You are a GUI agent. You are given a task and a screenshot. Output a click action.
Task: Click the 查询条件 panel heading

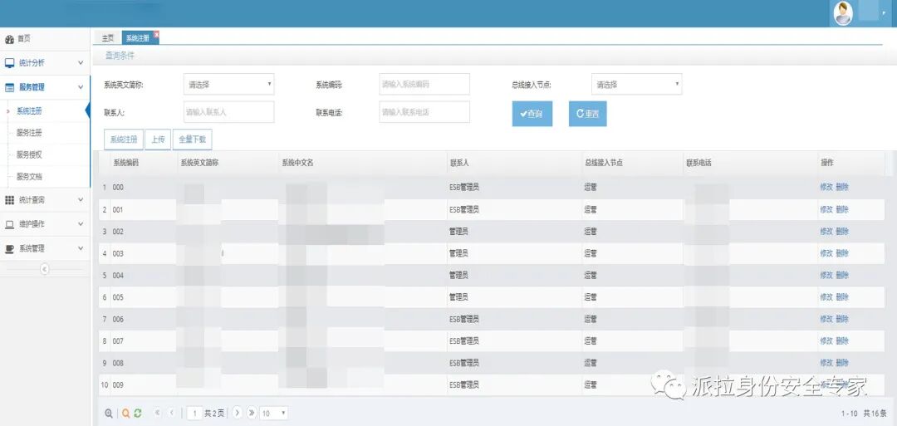[120, 56]
